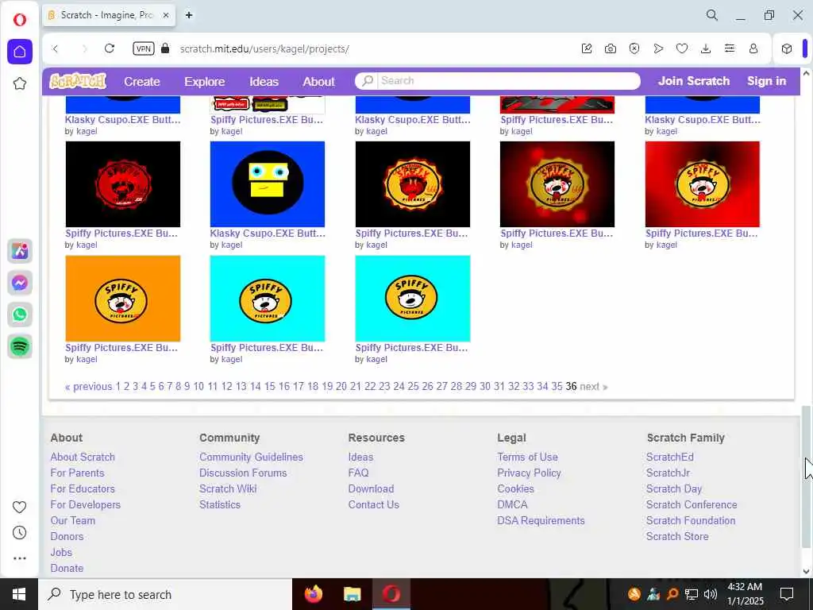Toggle the VPN badge in address bar

pyautogui.click(x=143, y=48)
